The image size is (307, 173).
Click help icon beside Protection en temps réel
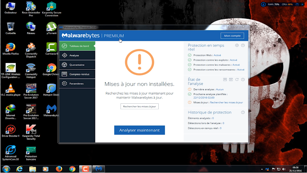[x=243, y=45]
